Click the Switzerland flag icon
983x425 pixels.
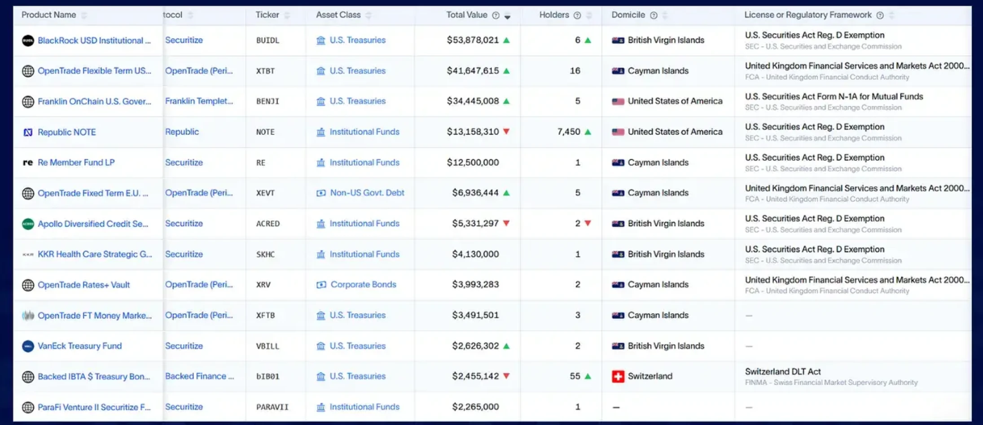point(618,377)
